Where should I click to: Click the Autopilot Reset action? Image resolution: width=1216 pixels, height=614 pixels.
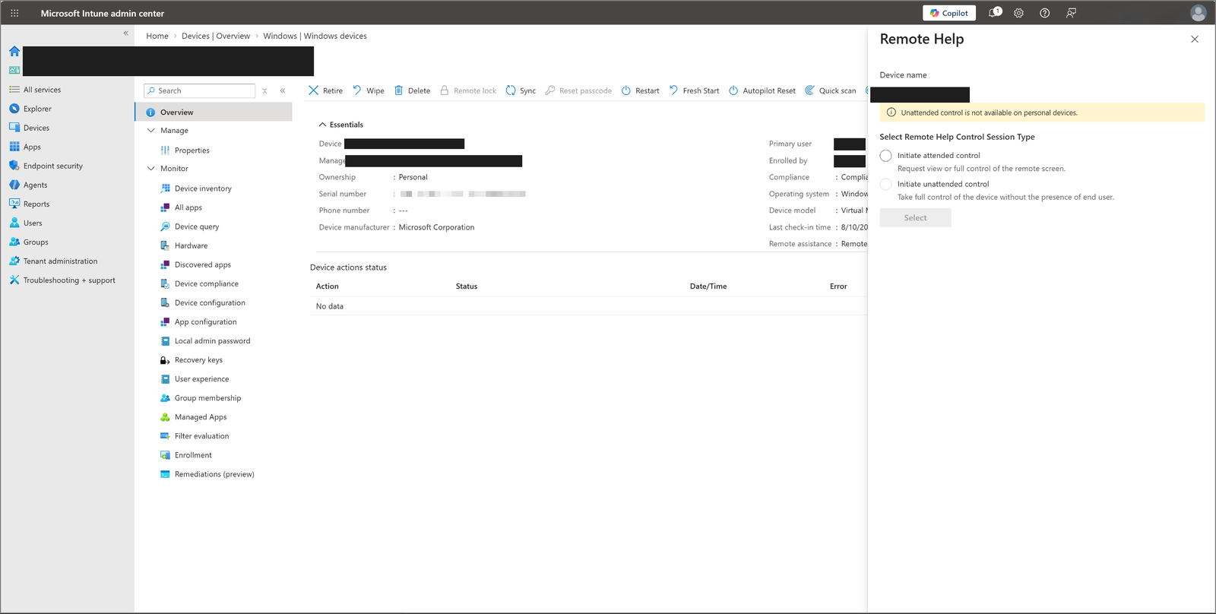pos(762,90)
